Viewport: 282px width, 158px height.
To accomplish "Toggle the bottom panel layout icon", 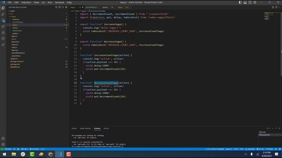I will pos(245,2).
